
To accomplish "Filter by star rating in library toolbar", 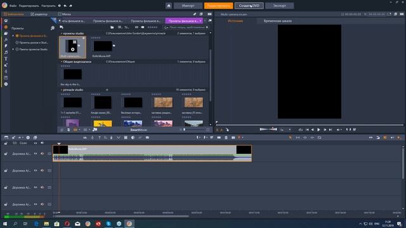I will [152, 27].
